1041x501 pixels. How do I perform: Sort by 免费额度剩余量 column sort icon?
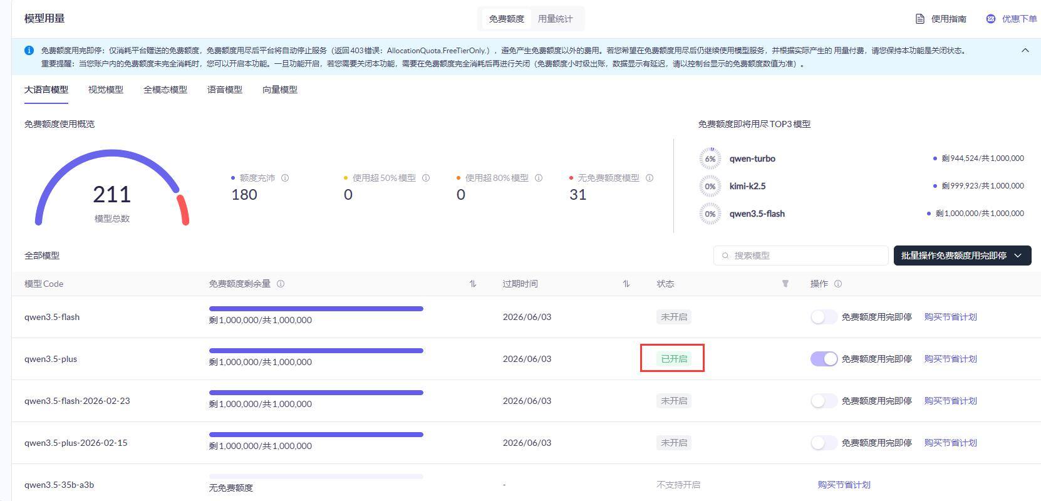click(x=473, y=284)
